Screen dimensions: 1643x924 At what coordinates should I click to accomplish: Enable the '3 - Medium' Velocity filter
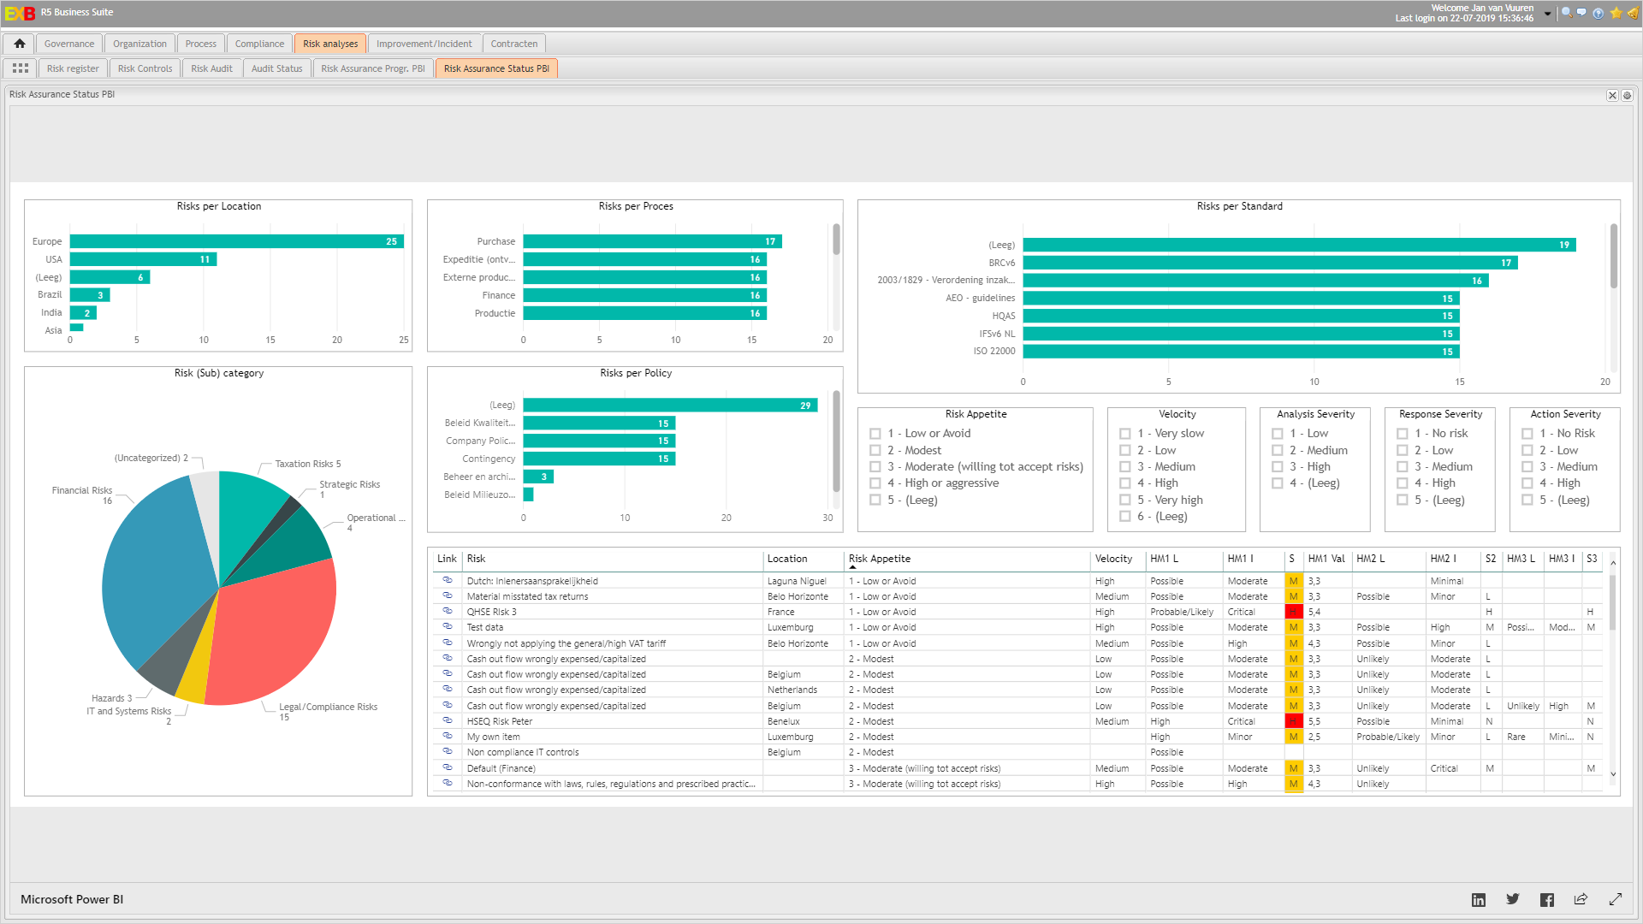point(1125,466)
